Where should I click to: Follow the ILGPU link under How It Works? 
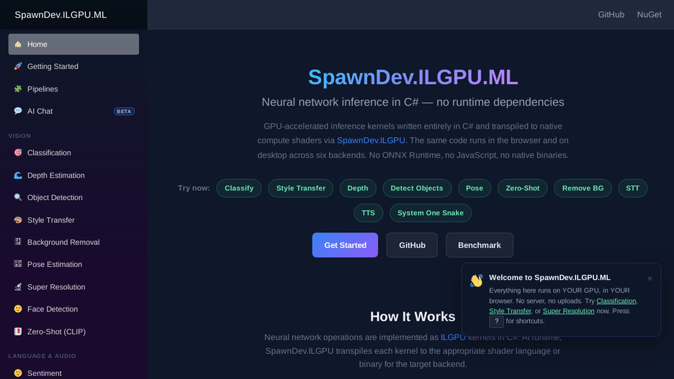453,337
